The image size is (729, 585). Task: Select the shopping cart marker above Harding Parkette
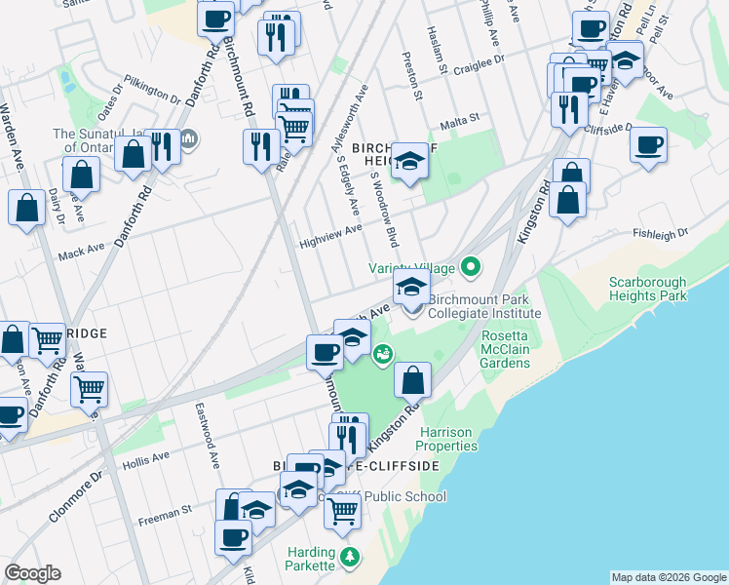(343, 513)
